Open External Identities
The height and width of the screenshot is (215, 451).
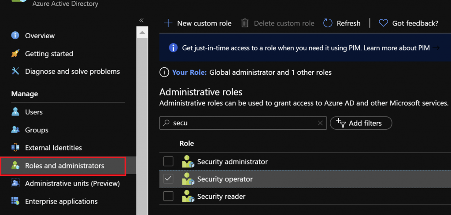[53, 148]
